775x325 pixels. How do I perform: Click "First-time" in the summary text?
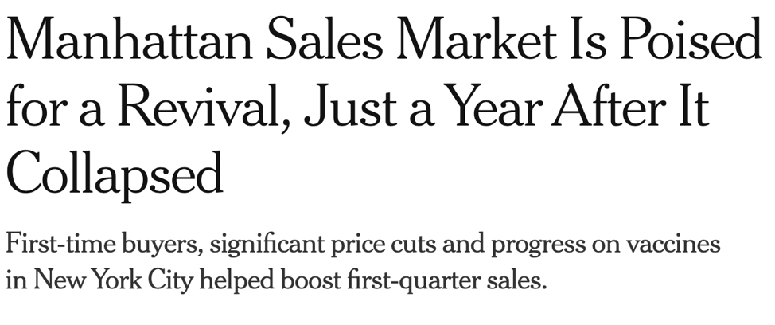click(x=60, y=244)
